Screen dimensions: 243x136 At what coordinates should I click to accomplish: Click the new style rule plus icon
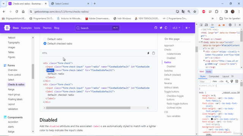(227, 82)
